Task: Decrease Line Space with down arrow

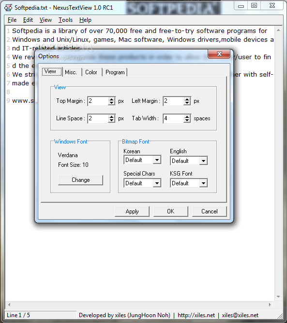Action: coord(111,120)
